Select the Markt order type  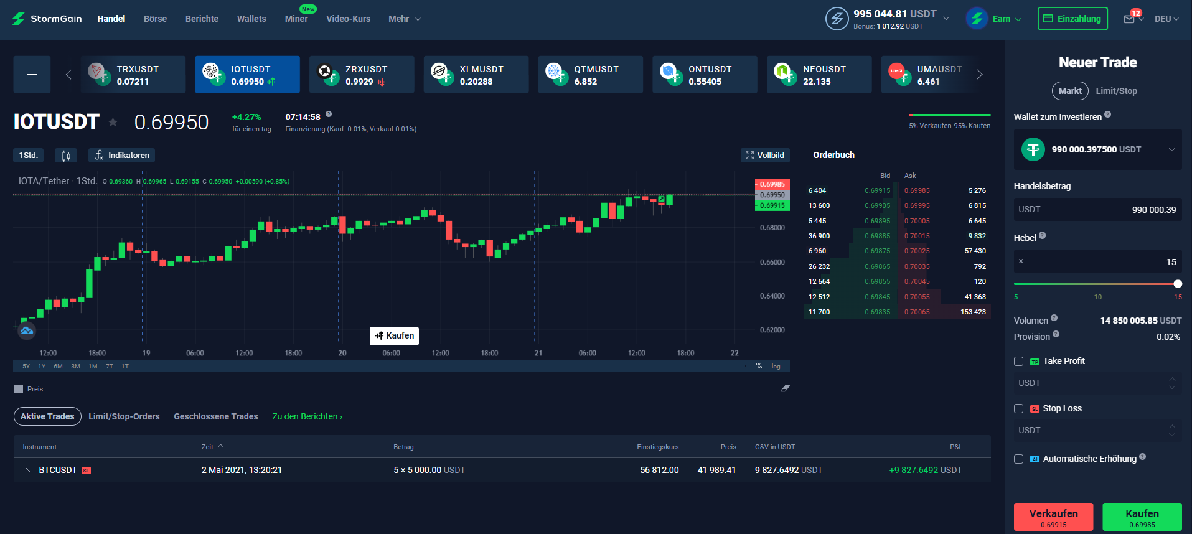[1070, 91]
